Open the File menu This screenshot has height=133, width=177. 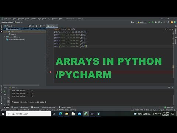click(6, 18)
